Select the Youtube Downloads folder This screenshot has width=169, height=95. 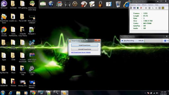(23, 58)
